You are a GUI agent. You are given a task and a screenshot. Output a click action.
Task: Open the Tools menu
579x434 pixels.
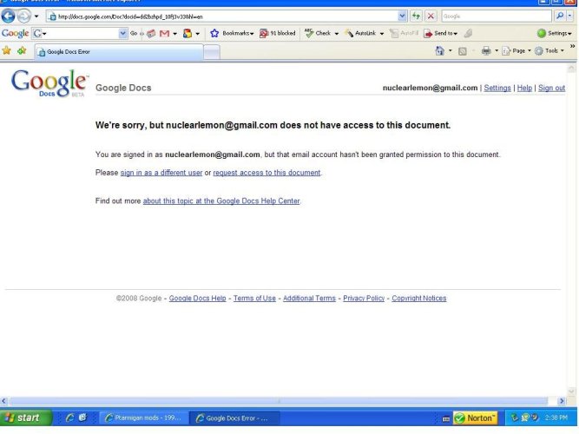(549, 50)
